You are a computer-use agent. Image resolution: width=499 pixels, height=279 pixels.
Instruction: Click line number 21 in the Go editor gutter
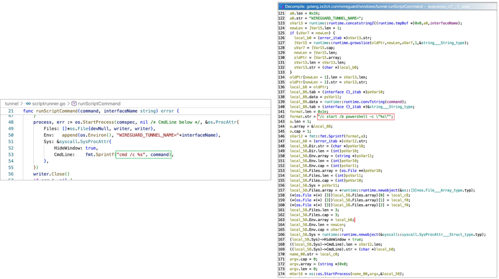(11, 111)
